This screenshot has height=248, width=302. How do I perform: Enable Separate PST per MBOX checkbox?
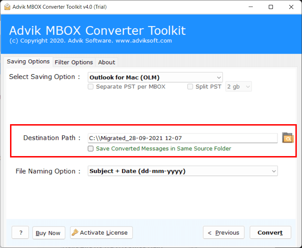coord(90,87)
